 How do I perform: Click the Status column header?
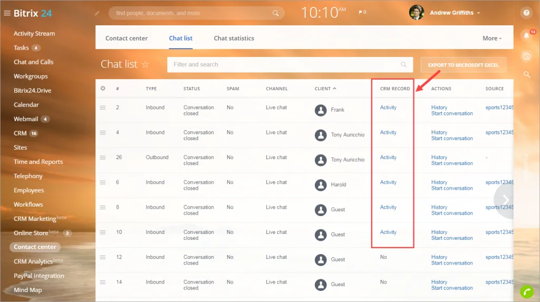click(x=191, y=89)
